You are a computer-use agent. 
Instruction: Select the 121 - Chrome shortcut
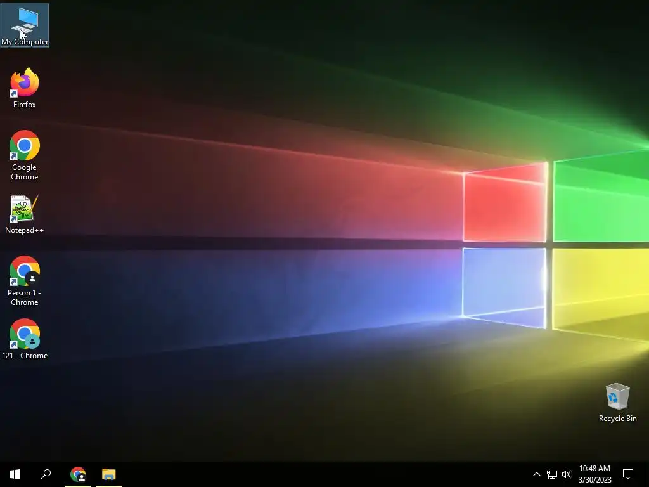point(25,339)
